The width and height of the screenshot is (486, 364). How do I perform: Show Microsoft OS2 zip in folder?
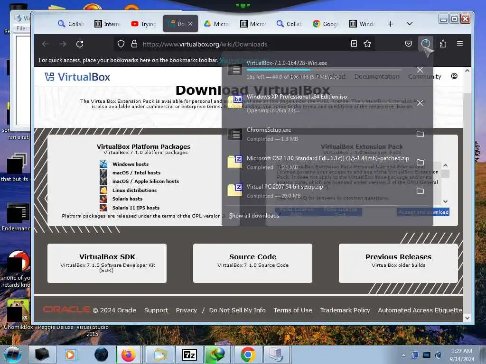coord(420,163)
